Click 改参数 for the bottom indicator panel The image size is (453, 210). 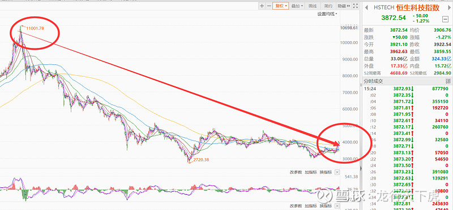point(296,205)
